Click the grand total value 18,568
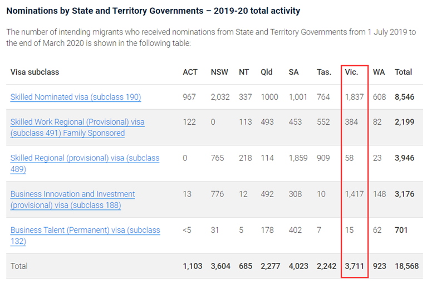Viewport: 432px width, 284px height. (406, 266)
